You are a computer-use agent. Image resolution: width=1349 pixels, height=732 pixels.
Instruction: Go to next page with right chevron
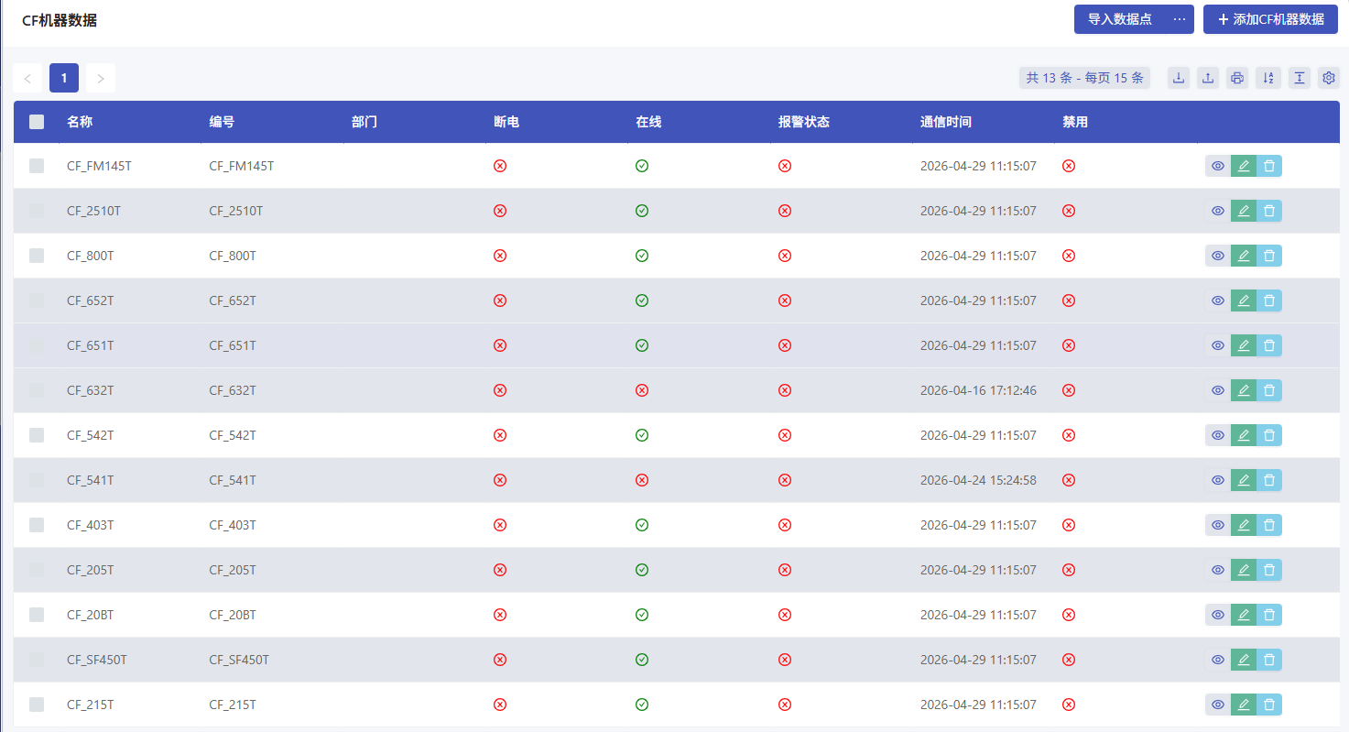(101, 79)
